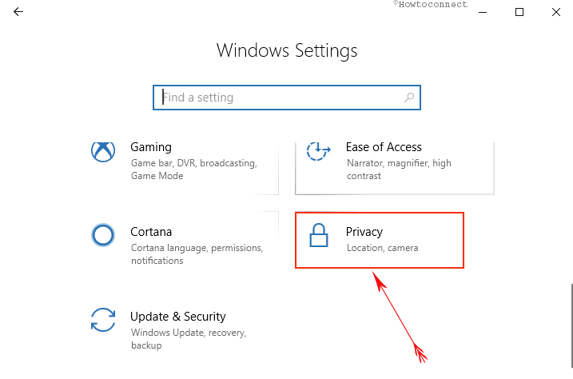Go back using the arrow at top left

click(18, 12)
